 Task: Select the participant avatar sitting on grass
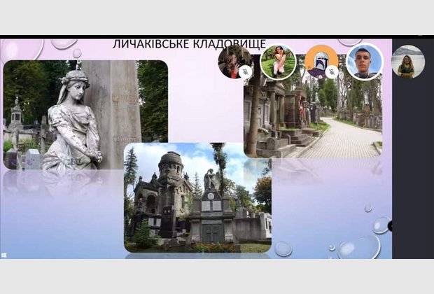[x=278, y=62]
